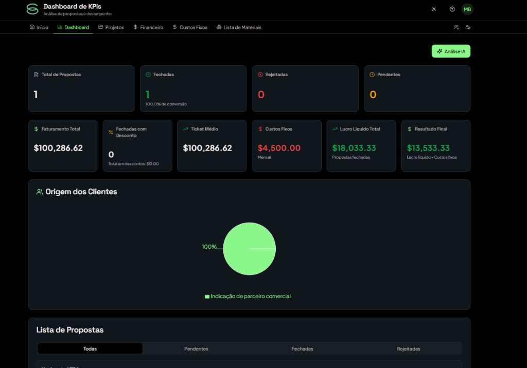
Task: Click the Pendentes card label
Action: pos(389,75)
